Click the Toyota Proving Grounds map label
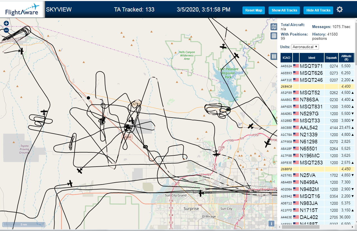 point(24,149)
